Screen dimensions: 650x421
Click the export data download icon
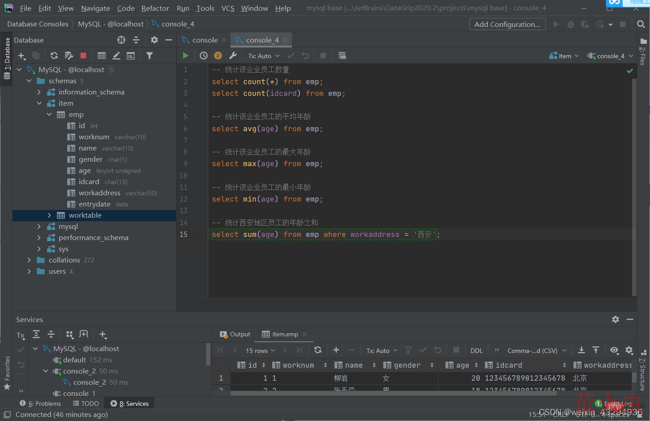[581, 350]
